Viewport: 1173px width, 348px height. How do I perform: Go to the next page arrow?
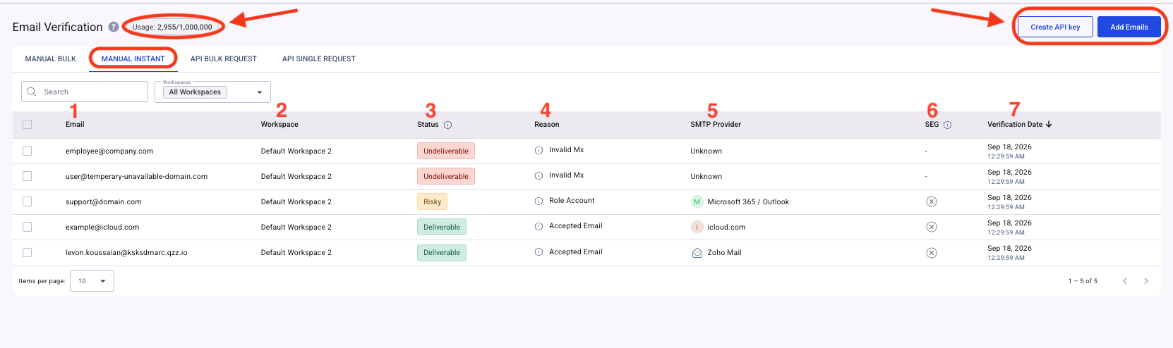tap(1146, 281)
